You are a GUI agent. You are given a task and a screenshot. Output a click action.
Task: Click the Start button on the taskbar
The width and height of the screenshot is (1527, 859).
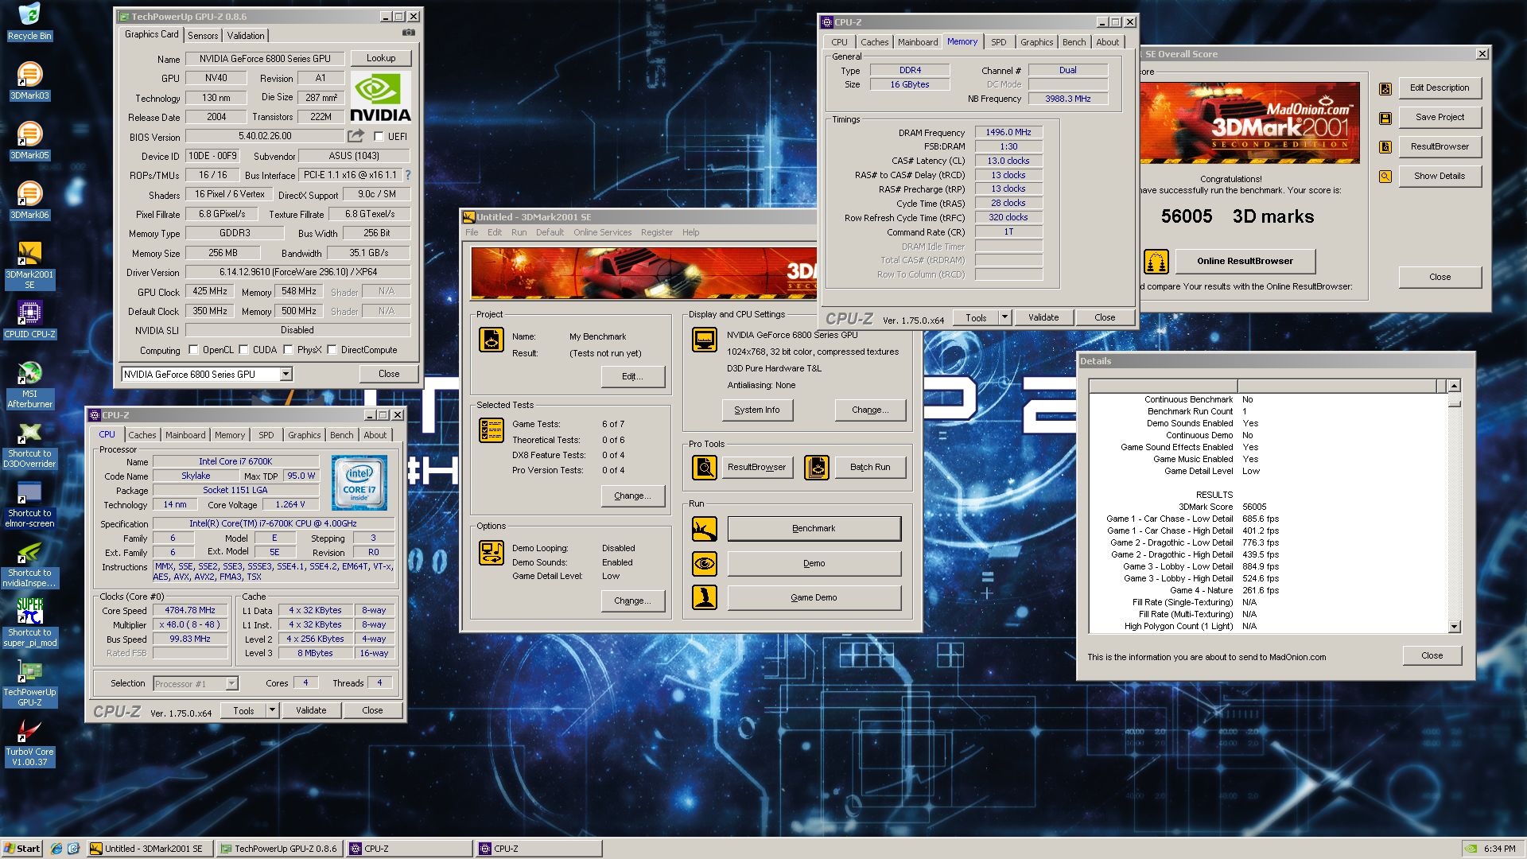[22, 849]
